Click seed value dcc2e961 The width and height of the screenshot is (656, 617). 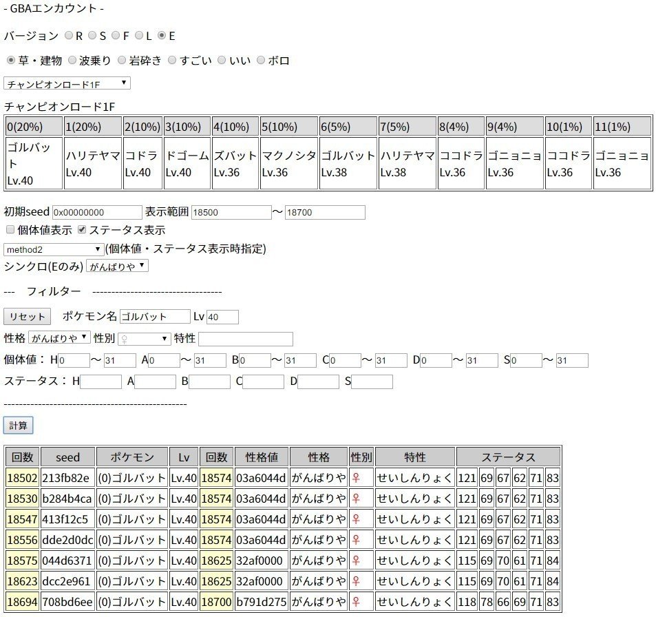point(67,581)
